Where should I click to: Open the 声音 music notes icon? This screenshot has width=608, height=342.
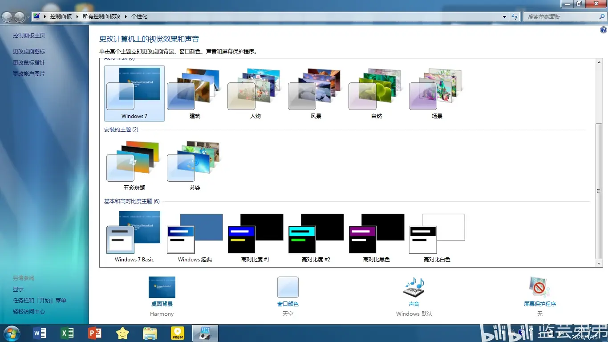[414, 287]
